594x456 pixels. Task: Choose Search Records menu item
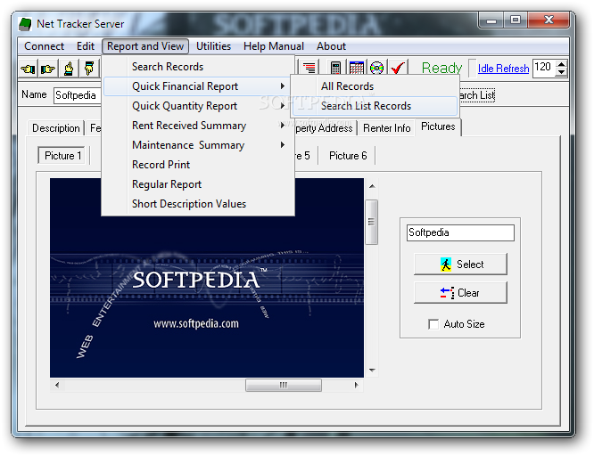tap(198, 67)
